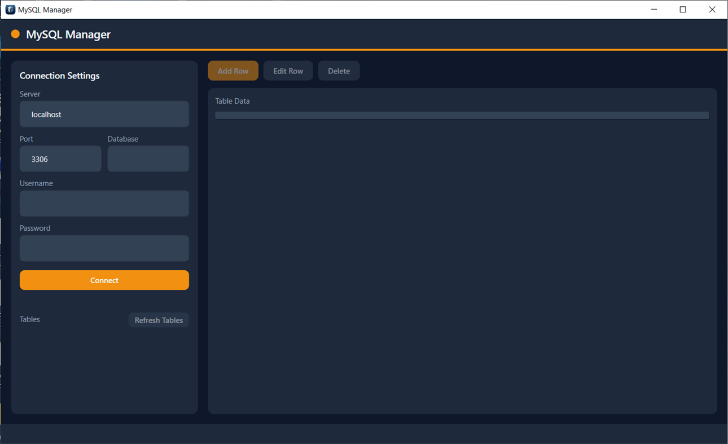Click the "Username" field label
The width and height of the screenshot is (728, 444).
36,183
